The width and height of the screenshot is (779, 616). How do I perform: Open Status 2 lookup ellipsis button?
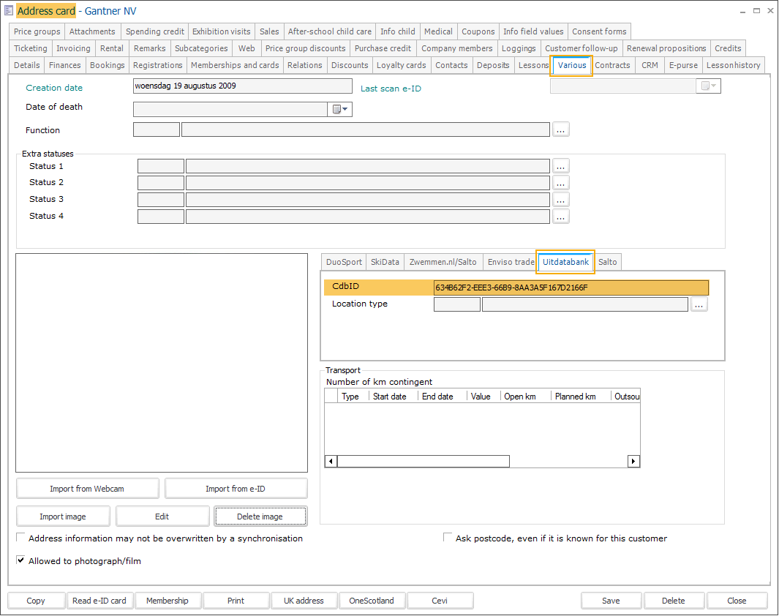click(x=561, y=183)
